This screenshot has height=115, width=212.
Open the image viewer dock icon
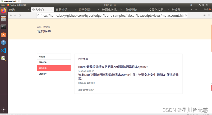(3, 59)
